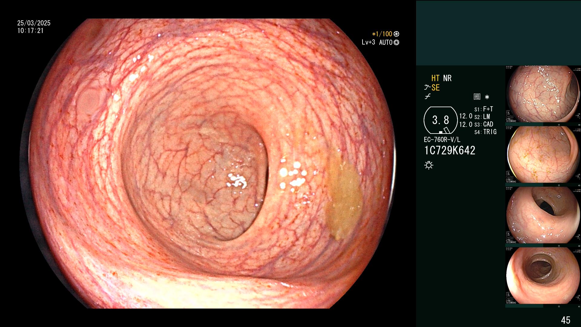Click the settings sliders icon
The image size is (581, 327).
477,97
